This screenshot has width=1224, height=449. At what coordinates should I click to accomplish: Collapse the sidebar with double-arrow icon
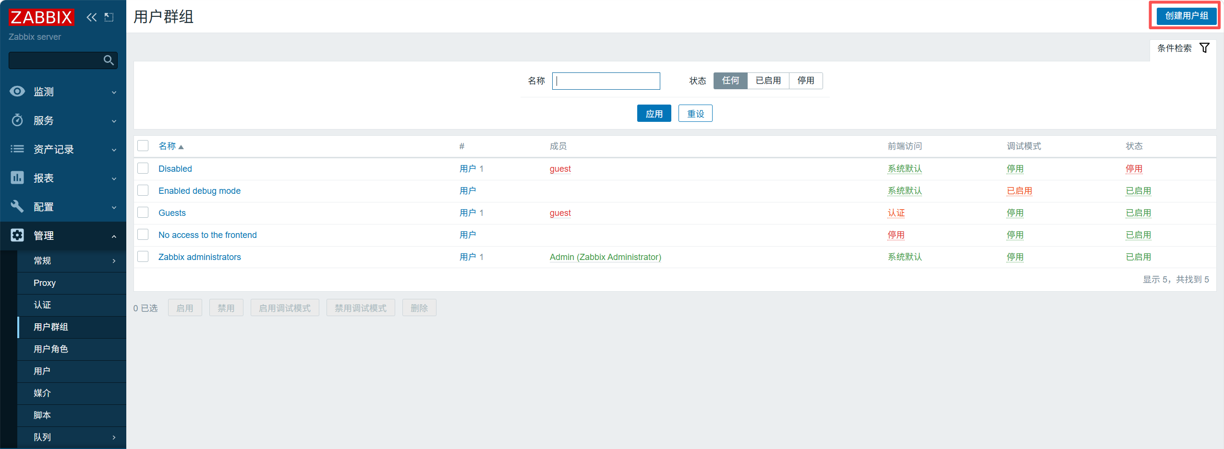92,17
